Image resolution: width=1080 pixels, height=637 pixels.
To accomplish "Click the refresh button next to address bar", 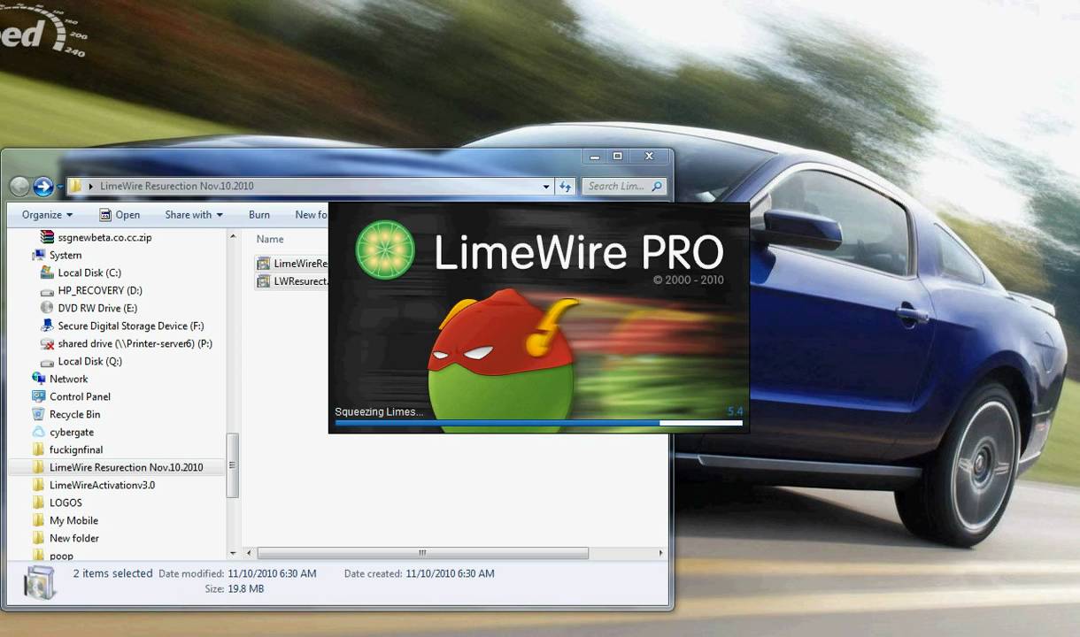I will [x=566, y=187].
